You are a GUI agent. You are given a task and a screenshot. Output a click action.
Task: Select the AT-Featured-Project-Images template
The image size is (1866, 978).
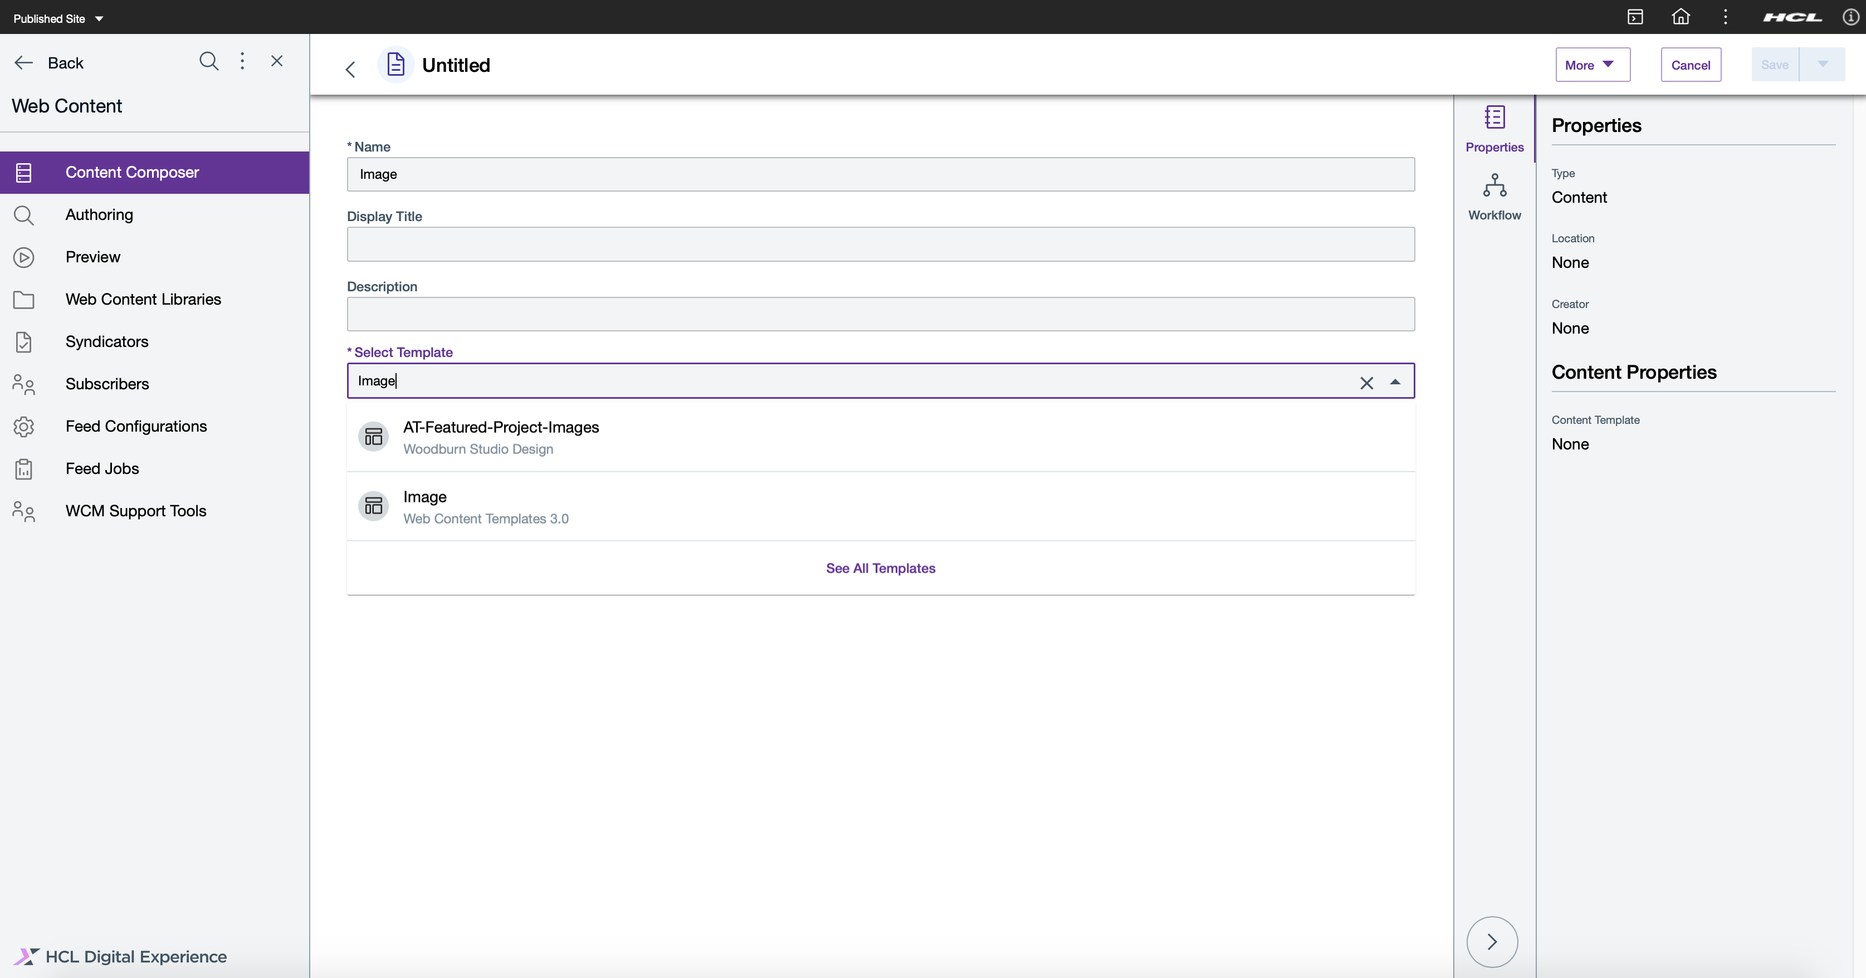click(x=881, y=437)
